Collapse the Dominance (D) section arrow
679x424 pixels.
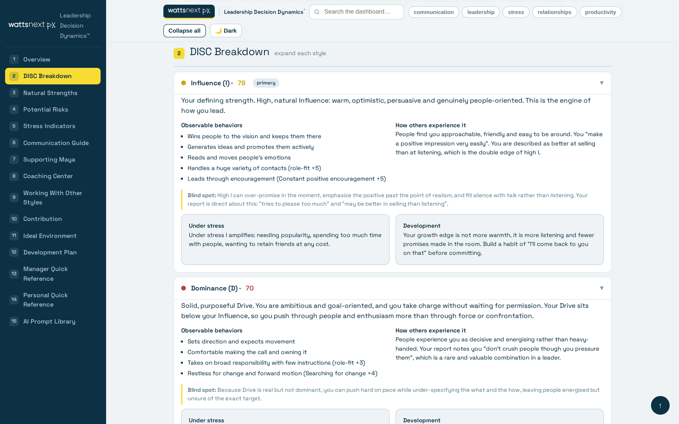(x=602, y=288)
